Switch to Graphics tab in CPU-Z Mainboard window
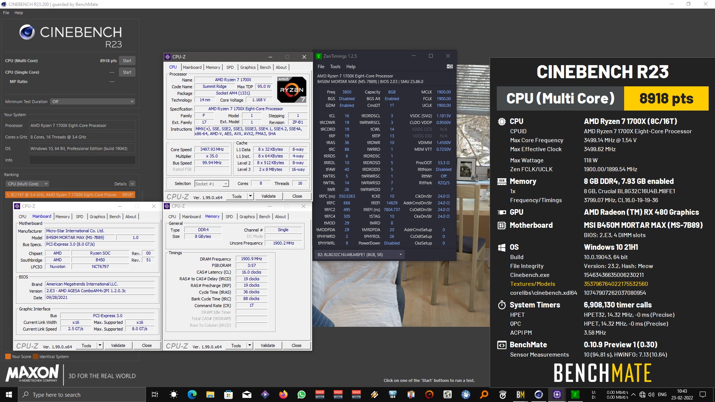The image size is (715, 402). (x=98, y=217)
